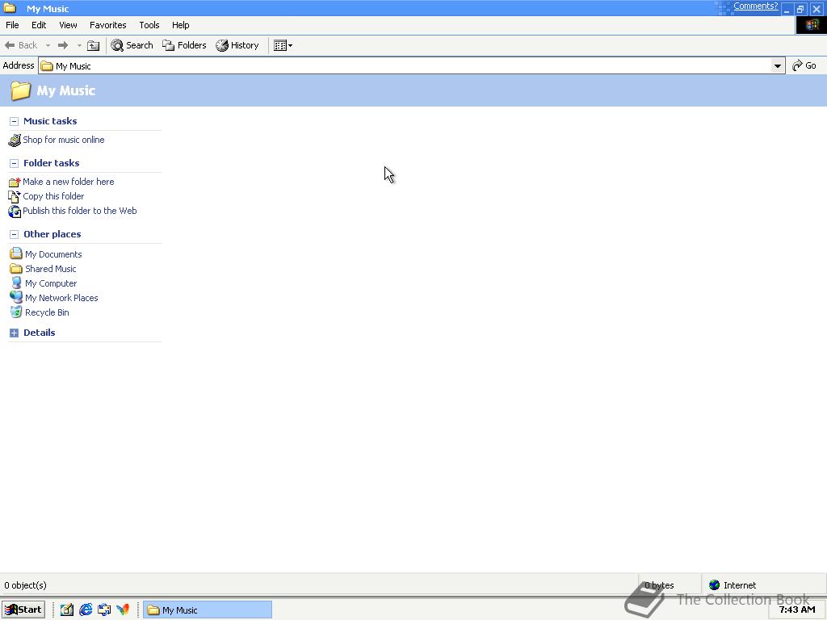
Task: Collapse the Music tasks section
Action: [x=15, y=121]
